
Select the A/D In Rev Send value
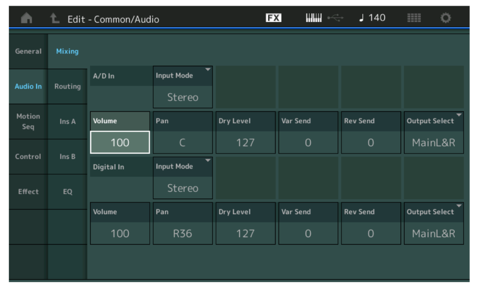click(371, 142)
